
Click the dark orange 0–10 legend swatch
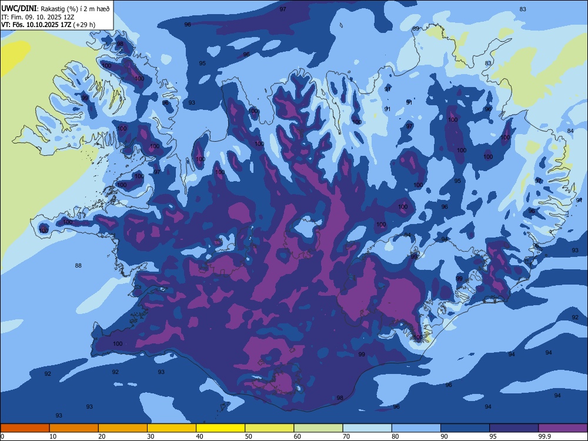coord(25,428)
